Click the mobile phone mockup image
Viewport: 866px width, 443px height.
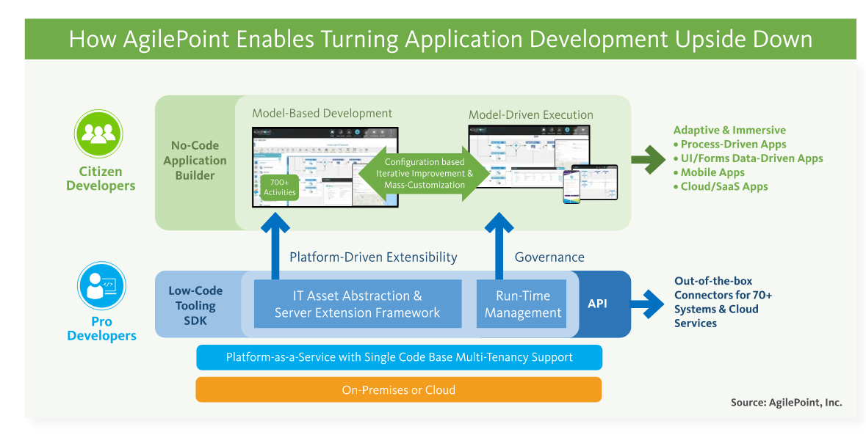click(x=571, y=187)
